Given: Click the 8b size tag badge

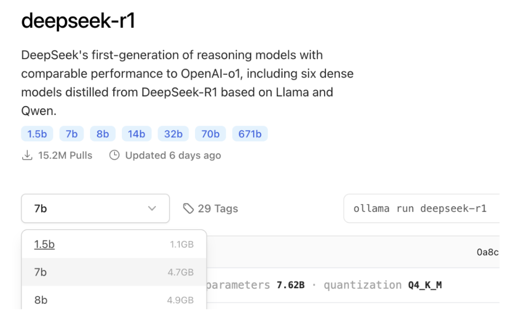Looking at the screenshot, I should coord(103,134).
